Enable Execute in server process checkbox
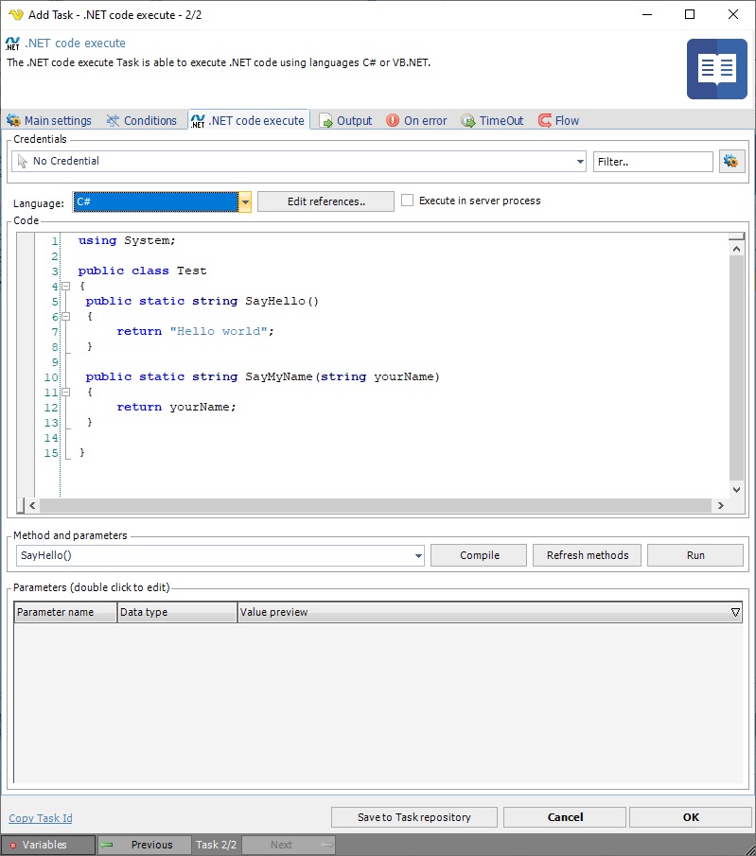Viewport: 756px width, 856px height. [408, 201]
